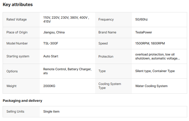Expand the truncated Protection value text
189x121 pixels.
pos(157,57)
